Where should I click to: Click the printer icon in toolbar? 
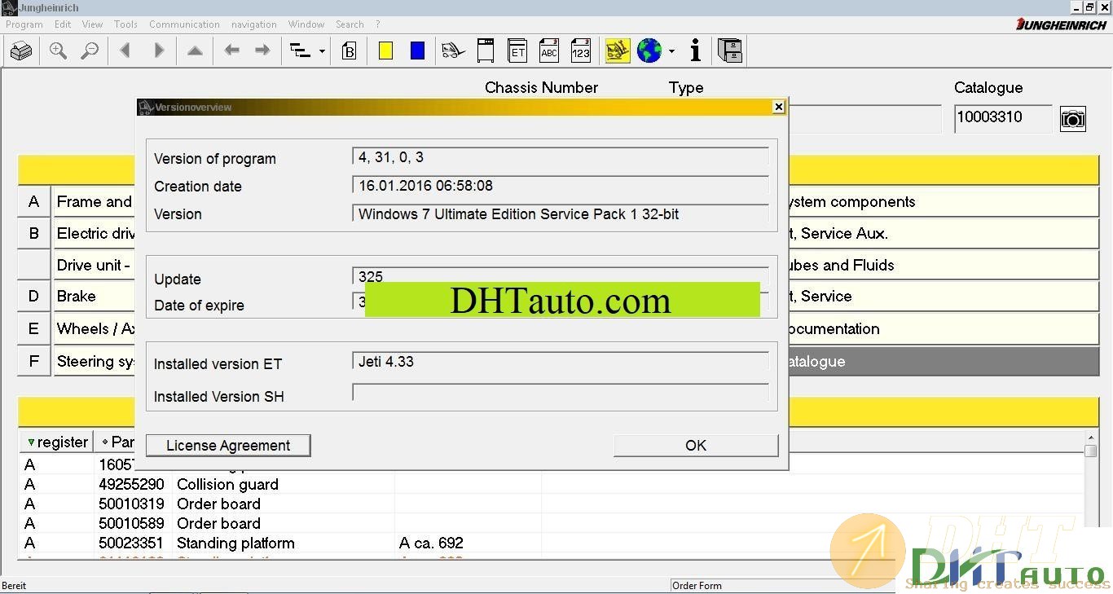[x=21, y=51]
